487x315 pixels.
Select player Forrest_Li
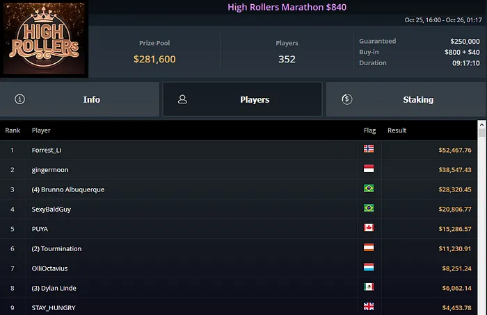click(x=47, y=151)
